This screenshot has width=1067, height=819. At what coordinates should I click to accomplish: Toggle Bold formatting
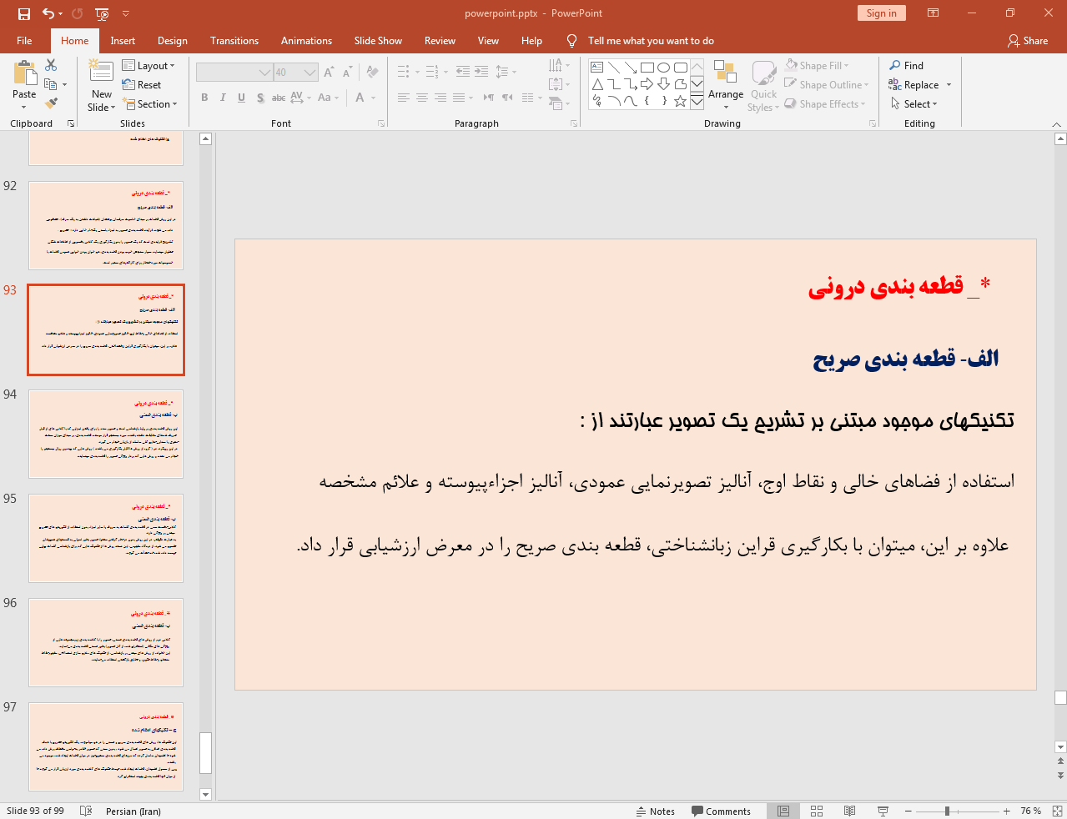pos(204,98)
